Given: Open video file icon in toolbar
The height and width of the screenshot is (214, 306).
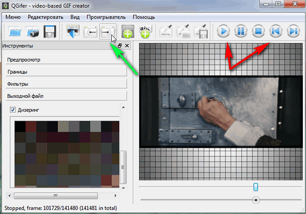Looking at the screenshot, I should pos(15,31).
